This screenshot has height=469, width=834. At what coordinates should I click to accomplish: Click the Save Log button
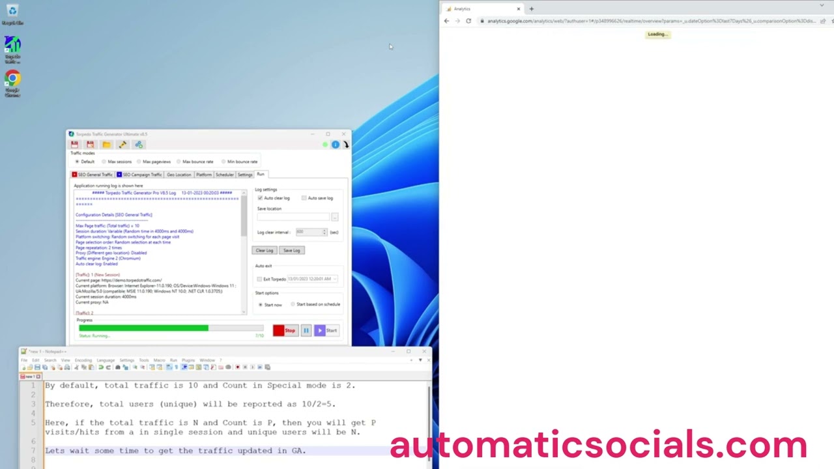click(x=291, y=250)
